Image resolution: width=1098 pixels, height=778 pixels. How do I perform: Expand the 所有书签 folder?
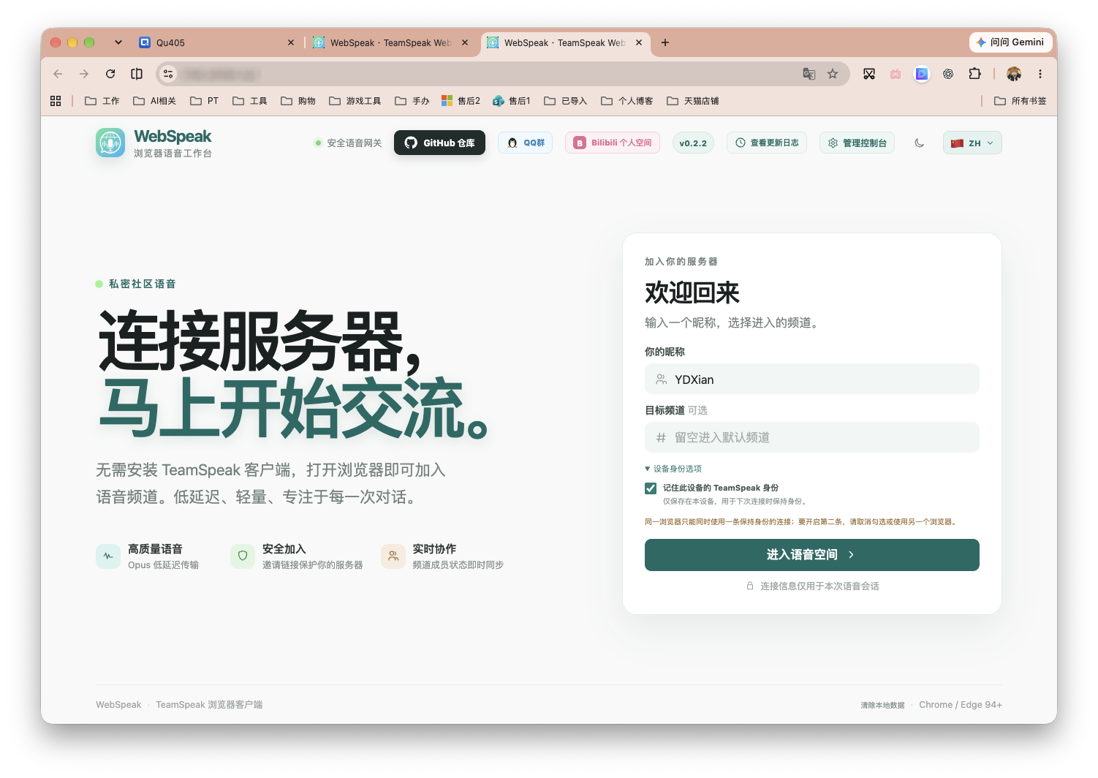(x=1021, y=101)
